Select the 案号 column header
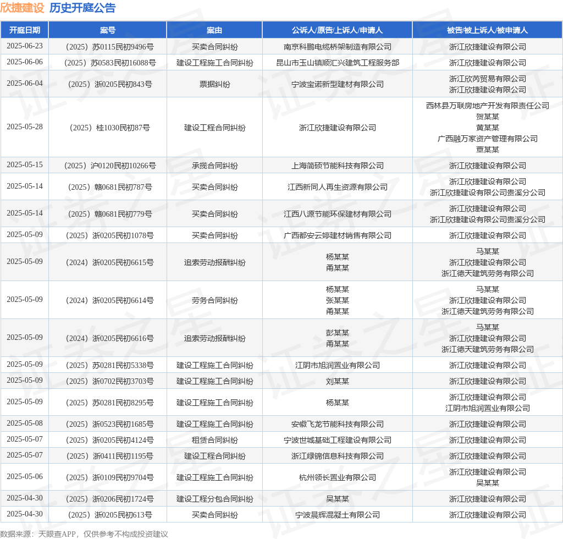Image resolution: width=563 pixels, height=539 pixels. click(x=108, y=30)
